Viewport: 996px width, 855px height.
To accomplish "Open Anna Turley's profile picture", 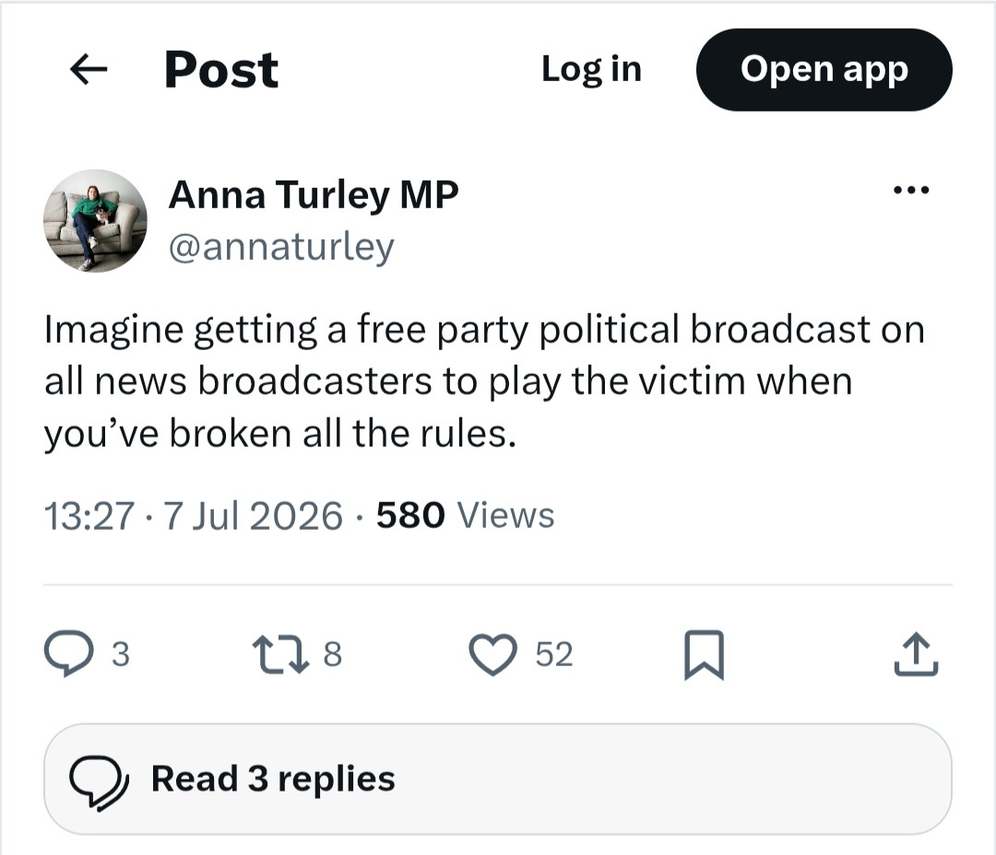I will 95,221.
